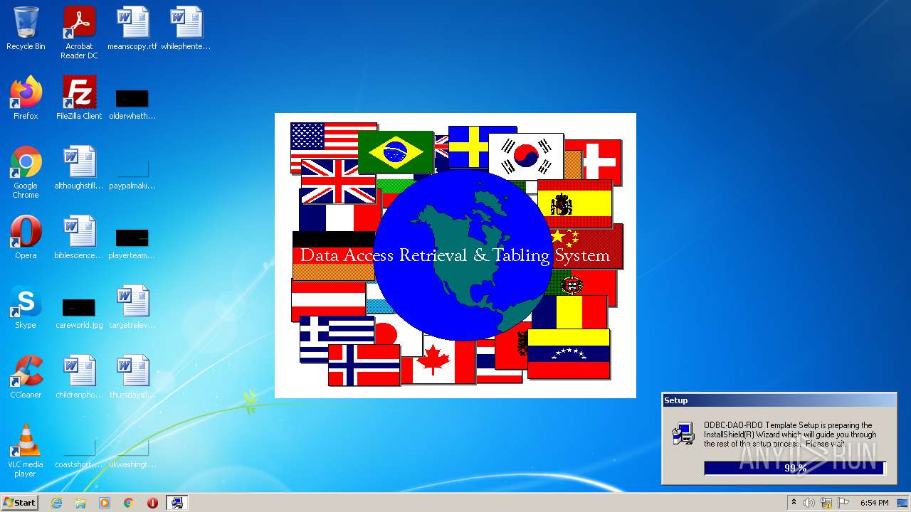
Task: Open althoughstill document icon
Action: tap(79, 168)
